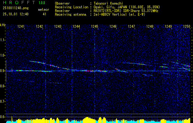This screenshot has height=123, width=193.
Task: Click the 0.9 kHz frequency label
Action: click(x=2, y=71)
